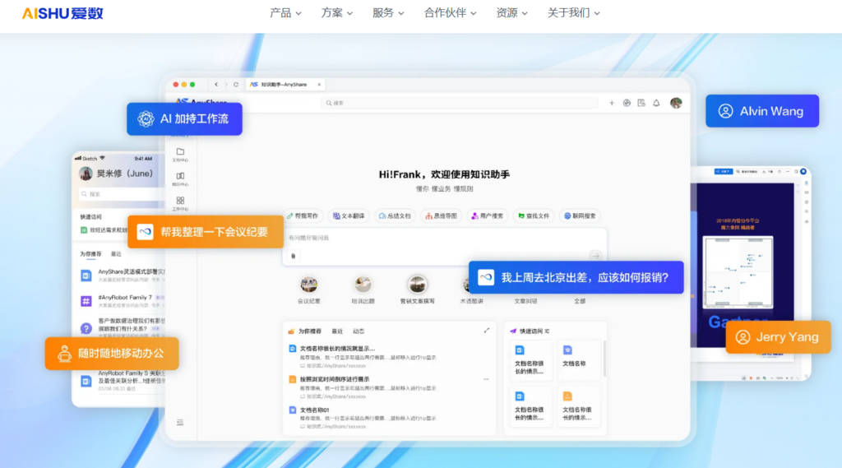Click the quick access panel scrollbar

click(604, 359)
